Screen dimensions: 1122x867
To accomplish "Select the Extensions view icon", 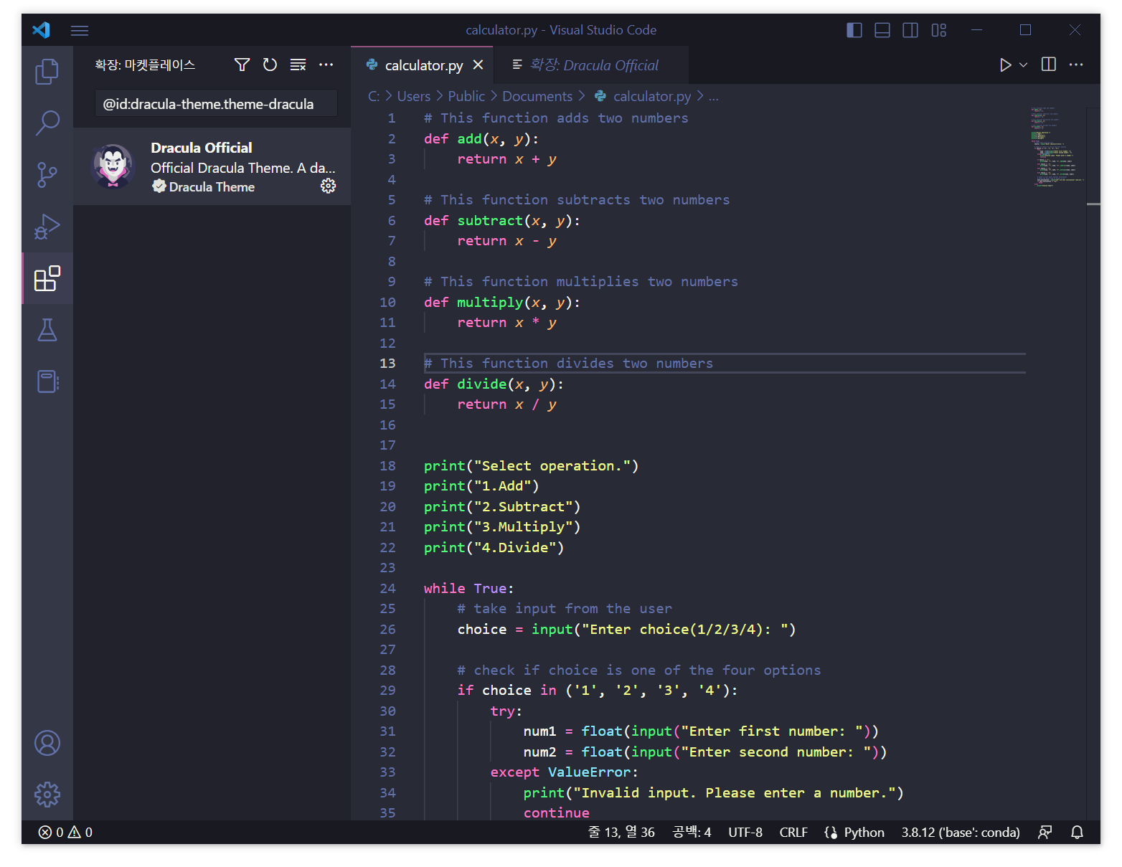I will tap(47, 278).
